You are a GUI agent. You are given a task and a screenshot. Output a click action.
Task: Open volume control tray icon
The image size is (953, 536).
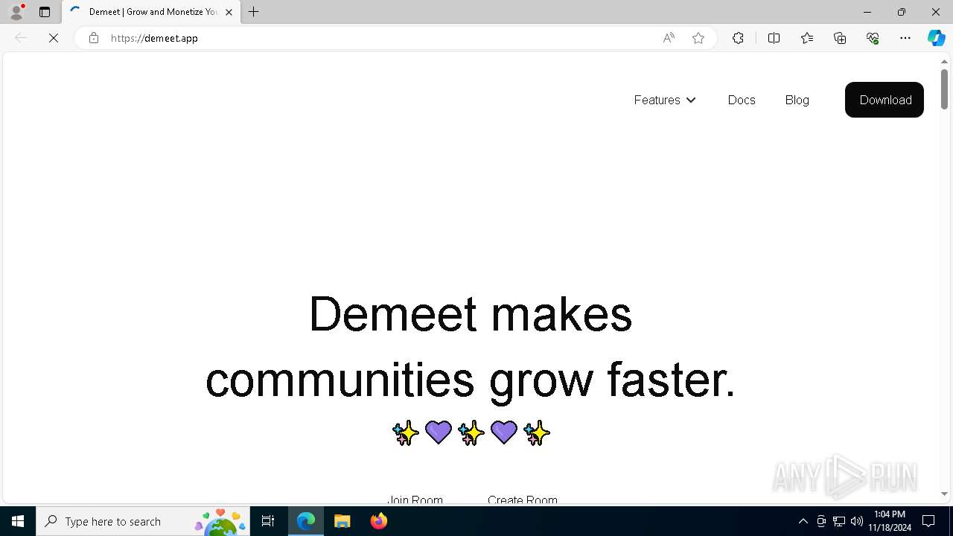click(x=857, y=521)
